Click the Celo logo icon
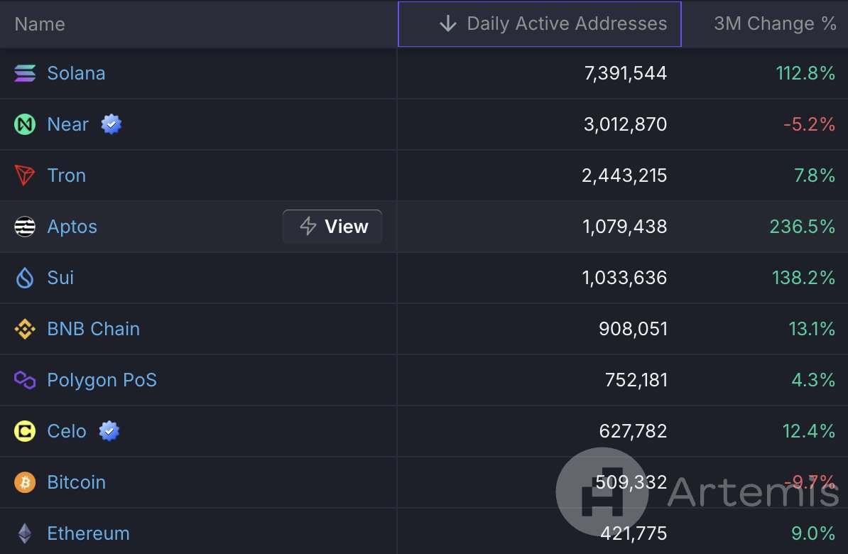Image resolution: width=848 pixels, height=554 pixels. (x=23, y=431)
